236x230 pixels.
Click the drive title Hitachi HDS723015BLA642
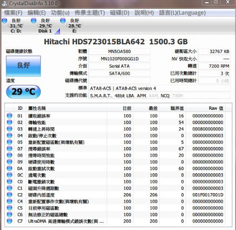click(94, 42)
